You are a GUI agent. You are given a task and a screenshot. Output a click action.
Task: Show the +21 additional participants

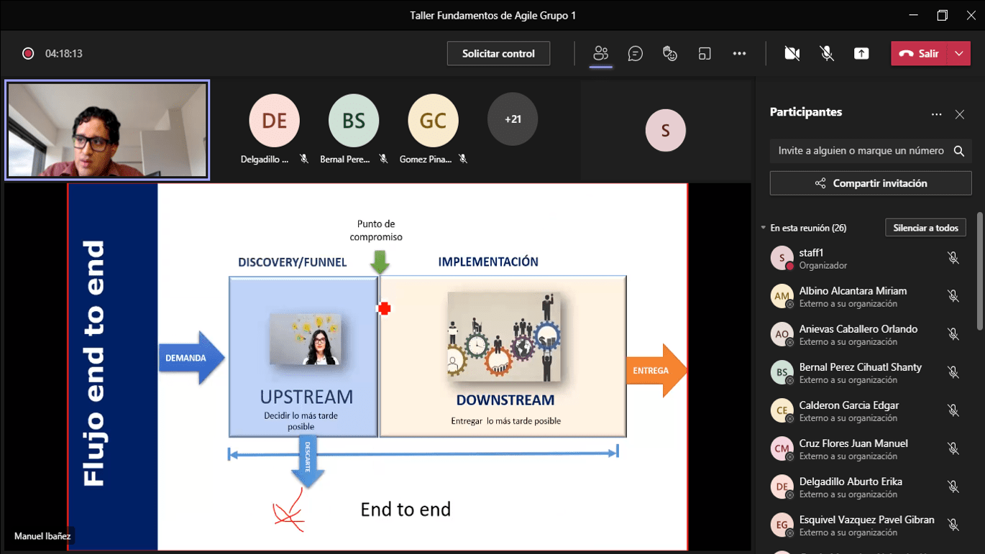tap(513, 119)
